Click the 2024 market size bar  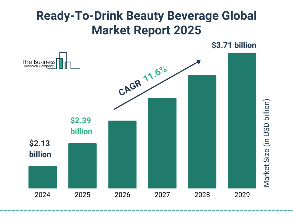point(42,177)
